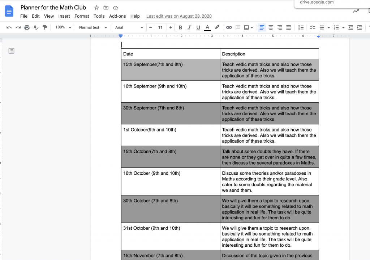The height and width of the screenshot is (260, 370).
Task: Star the Planner for the Math Club document
Action: pyautogui.click(x=96, y=8)
